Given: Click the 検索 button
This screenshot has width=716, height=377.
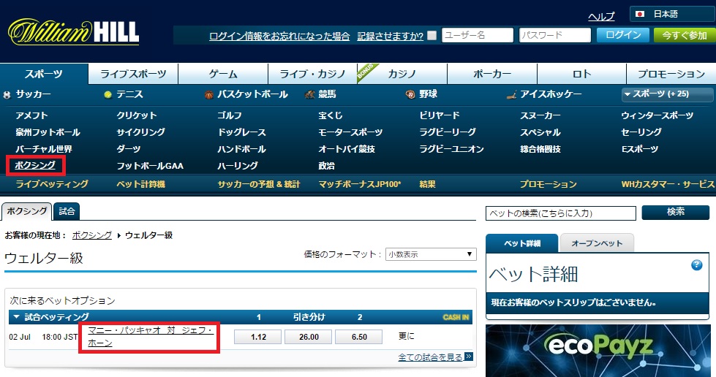Looking at the screenshot, I should (675, 212).
